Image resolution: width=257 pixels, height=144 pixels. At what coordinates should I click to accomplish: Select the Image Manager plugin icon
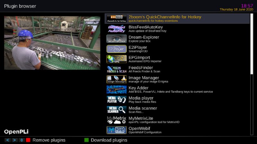coord(117,79)
